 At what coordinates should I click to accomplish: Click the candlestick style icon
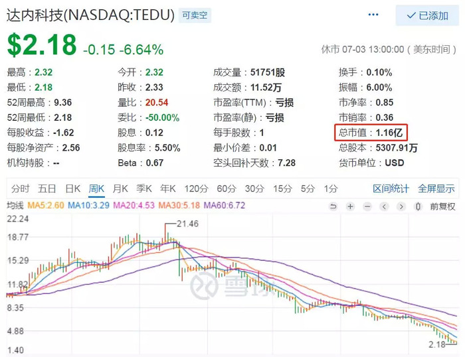click(x=418, y=206)
